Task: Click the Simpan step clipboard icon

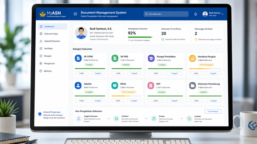Action: [x=154, y=118]
